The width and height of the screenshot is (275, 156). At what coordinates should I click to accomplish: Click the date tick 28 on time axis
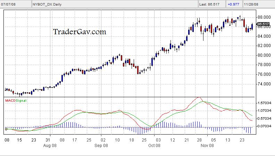click(x=199, y=140)
